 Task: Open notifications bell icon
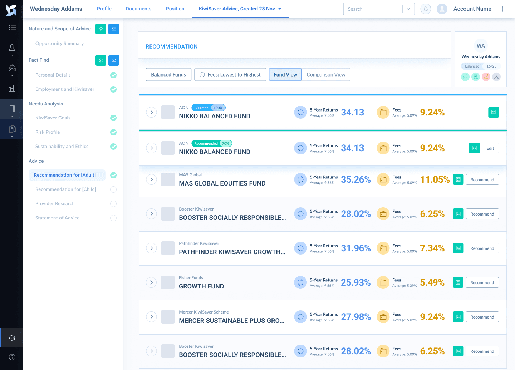click(x=426, y=9)
